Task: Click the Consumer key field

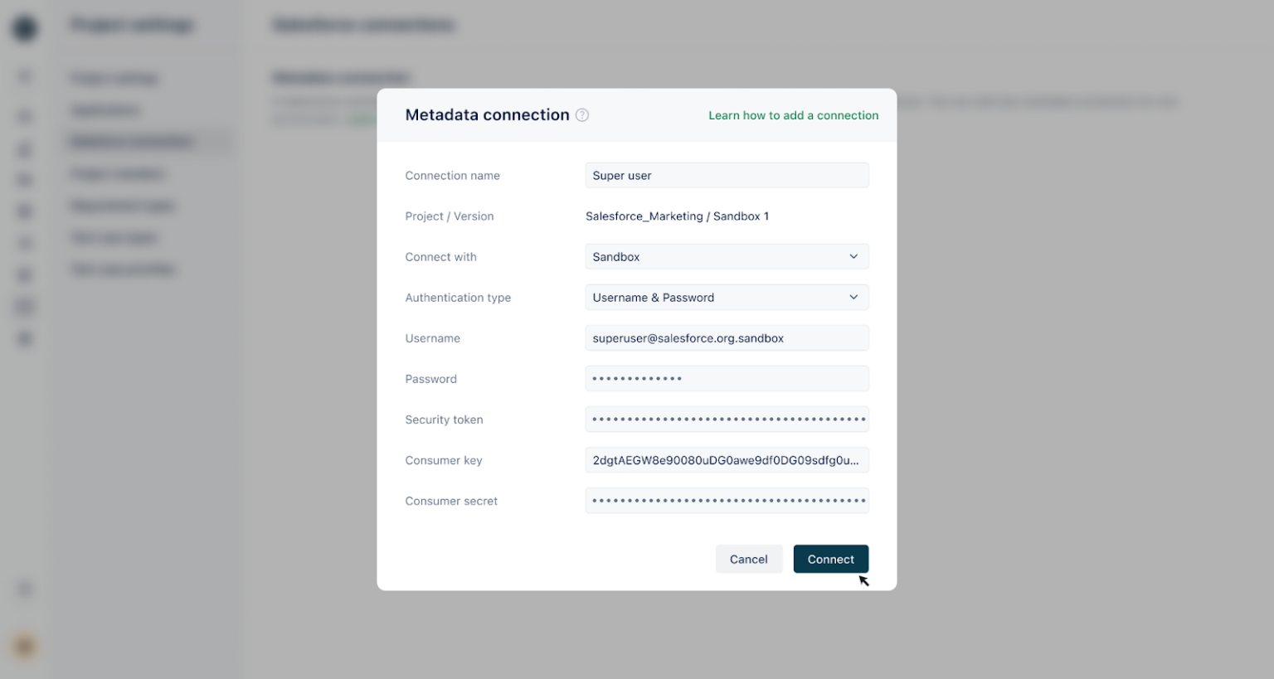Action: coord(726,459)
